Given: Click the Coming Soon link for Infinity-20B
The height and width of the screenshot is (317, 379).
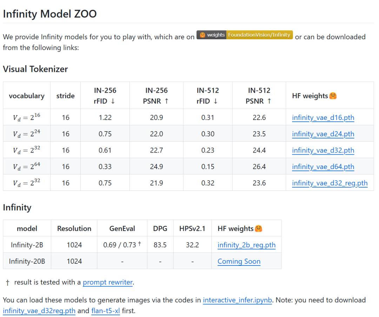Looking at the screenshot, I should [x=239, y=261].
